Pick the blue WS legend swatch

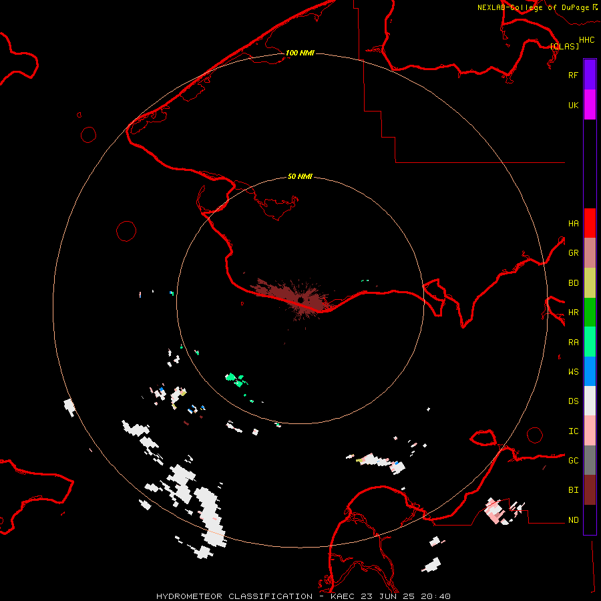[x=590, y=371]
